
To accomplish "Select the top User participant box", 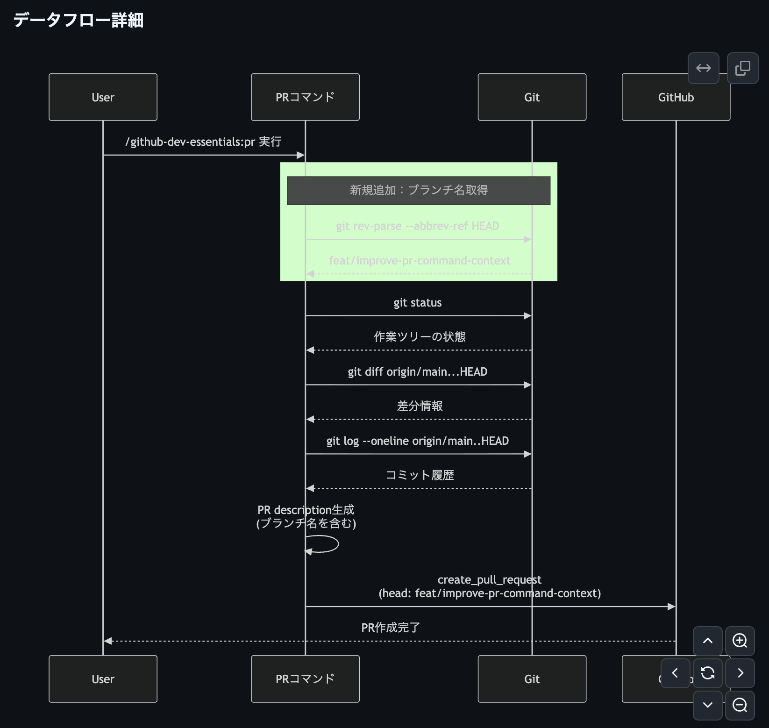I will pyautogui.click(x=103, y=97).
